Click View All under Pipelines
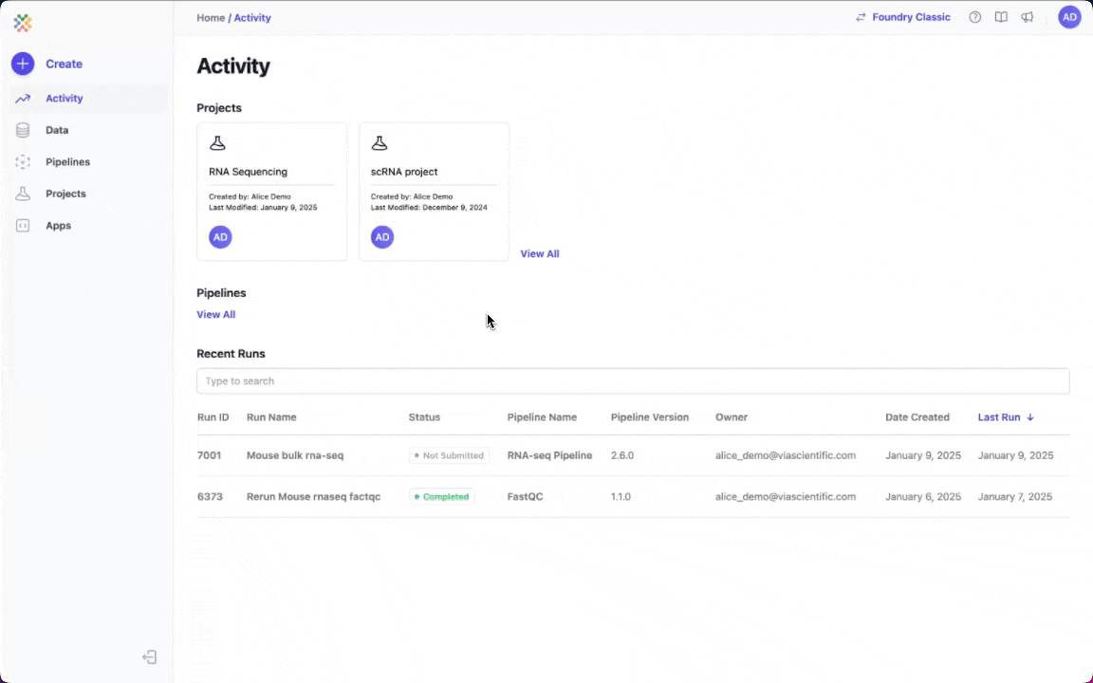Viewport: 1093px width, 683px height. click(215, 315)
